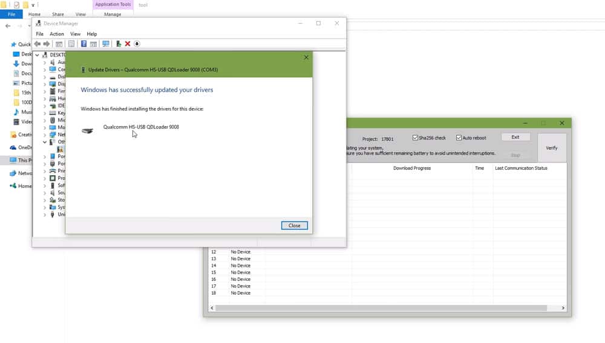605x343 pixels.
Task: Click the scrollbar right arrow in flash tool
Action: tap(563, 308)
